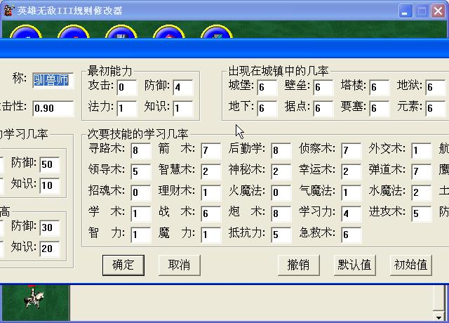The height and width of the screenshot is (323, 449).
Task: Edit the 抵抗力 skill chance field
Action: [281, 235]
